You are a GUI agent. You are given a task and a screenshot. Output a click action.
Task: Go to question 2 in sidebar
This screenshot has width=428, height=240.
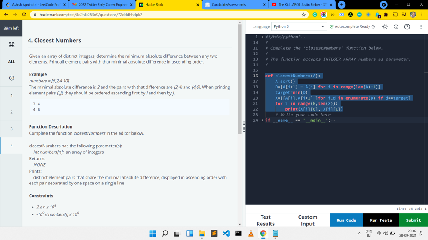12,112
